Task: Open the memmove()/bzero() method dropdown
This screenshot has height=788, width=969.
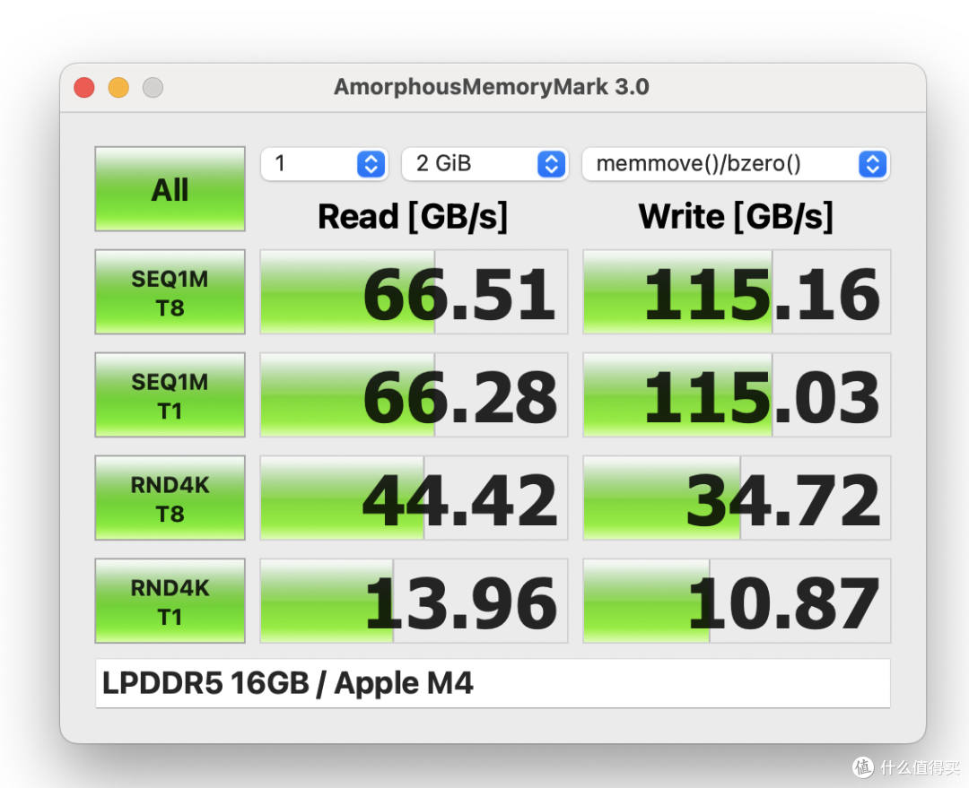Action: click(736, 164)
